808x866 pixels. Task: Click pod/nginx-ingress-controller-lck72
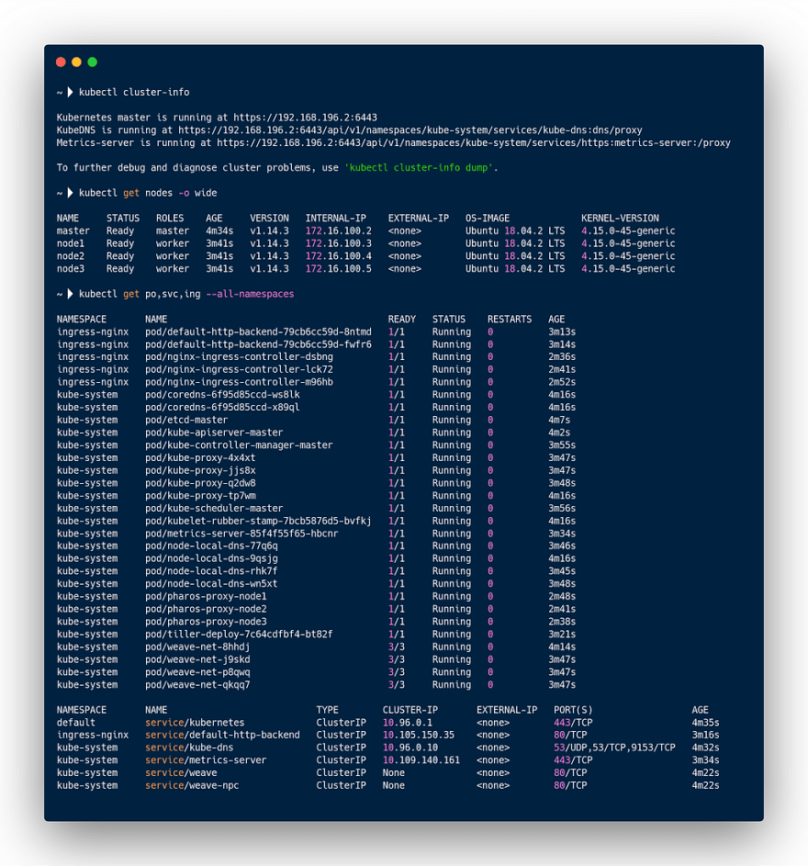tap(239, 369)
